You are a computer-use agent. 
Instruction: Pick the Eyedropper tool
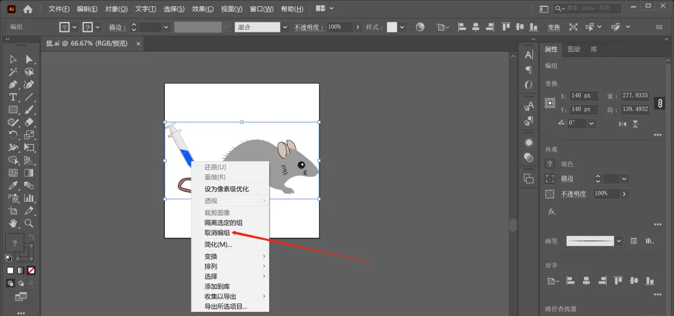(13, 185)
